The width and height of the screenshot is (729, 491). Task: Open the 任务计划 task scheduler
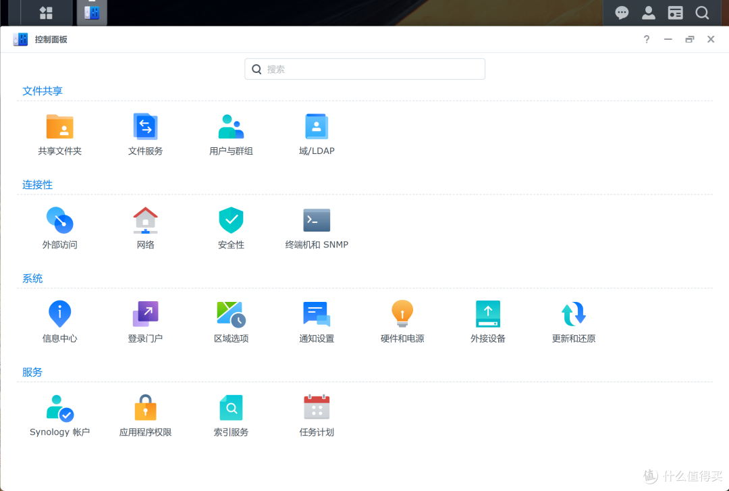click(x=317, y=415)
